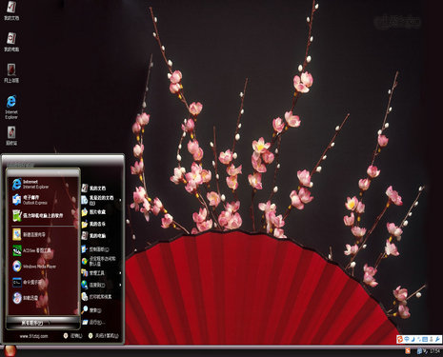
Task: Expand the Connect To submenu arrow
Action: tap(120, 285)
